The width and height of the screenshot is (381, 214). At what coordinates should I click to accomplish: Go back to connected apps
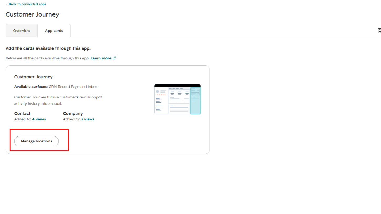click(x=28, y=4)
